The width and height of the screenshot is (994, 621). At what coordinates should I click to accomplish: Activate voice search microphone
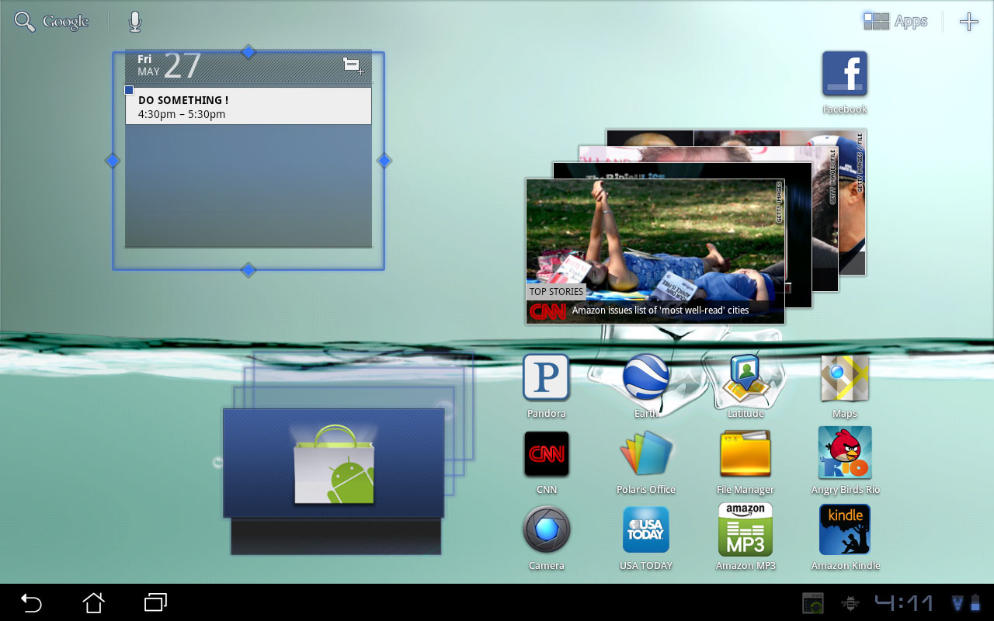(x=135, y=22)
